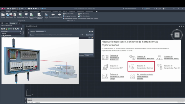The image size is (185, 104).
Task: Click the Plot printer icon in quick access toolbar
Action: click(x=29, y=9)
